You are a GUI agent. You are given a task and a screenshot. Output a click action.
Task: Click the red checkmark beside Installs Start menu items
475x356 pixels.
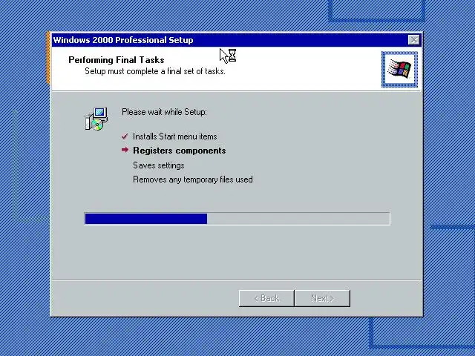pos(125,136)
